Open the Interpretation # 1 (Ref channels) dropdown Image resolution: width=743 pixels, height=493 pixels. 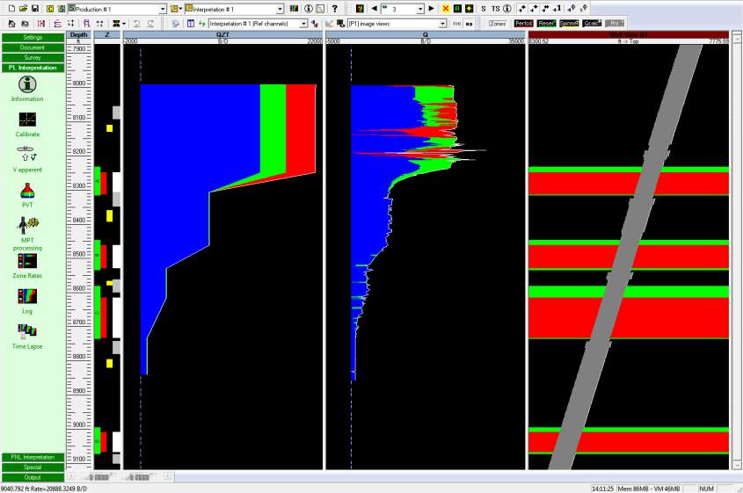click(x=304, y=23)
